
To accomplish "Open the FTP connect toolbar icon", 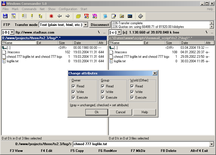I will 87,16.
